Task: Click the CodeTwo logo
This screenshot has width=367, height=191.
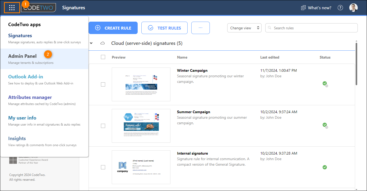Action: pyautogui.click(x=39, y=8)
